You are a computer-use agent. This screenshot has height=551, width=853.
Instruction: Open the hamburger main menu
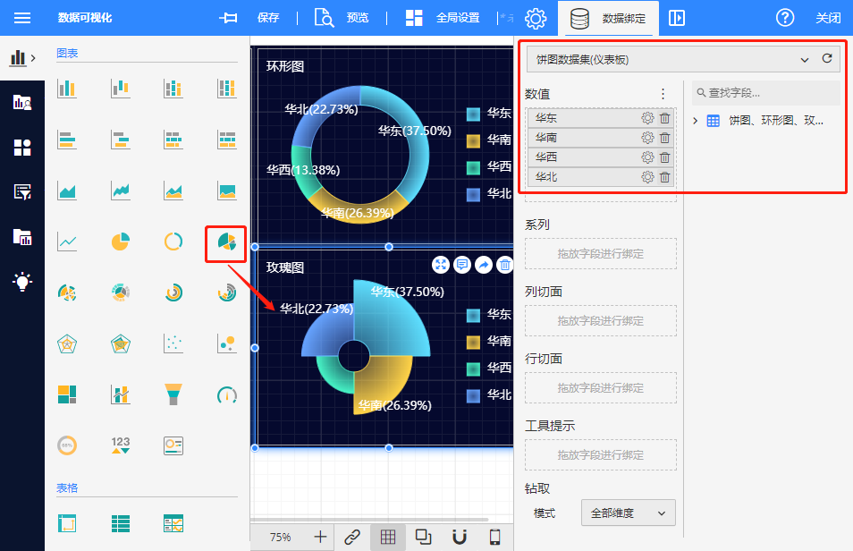tap(22, 18)
